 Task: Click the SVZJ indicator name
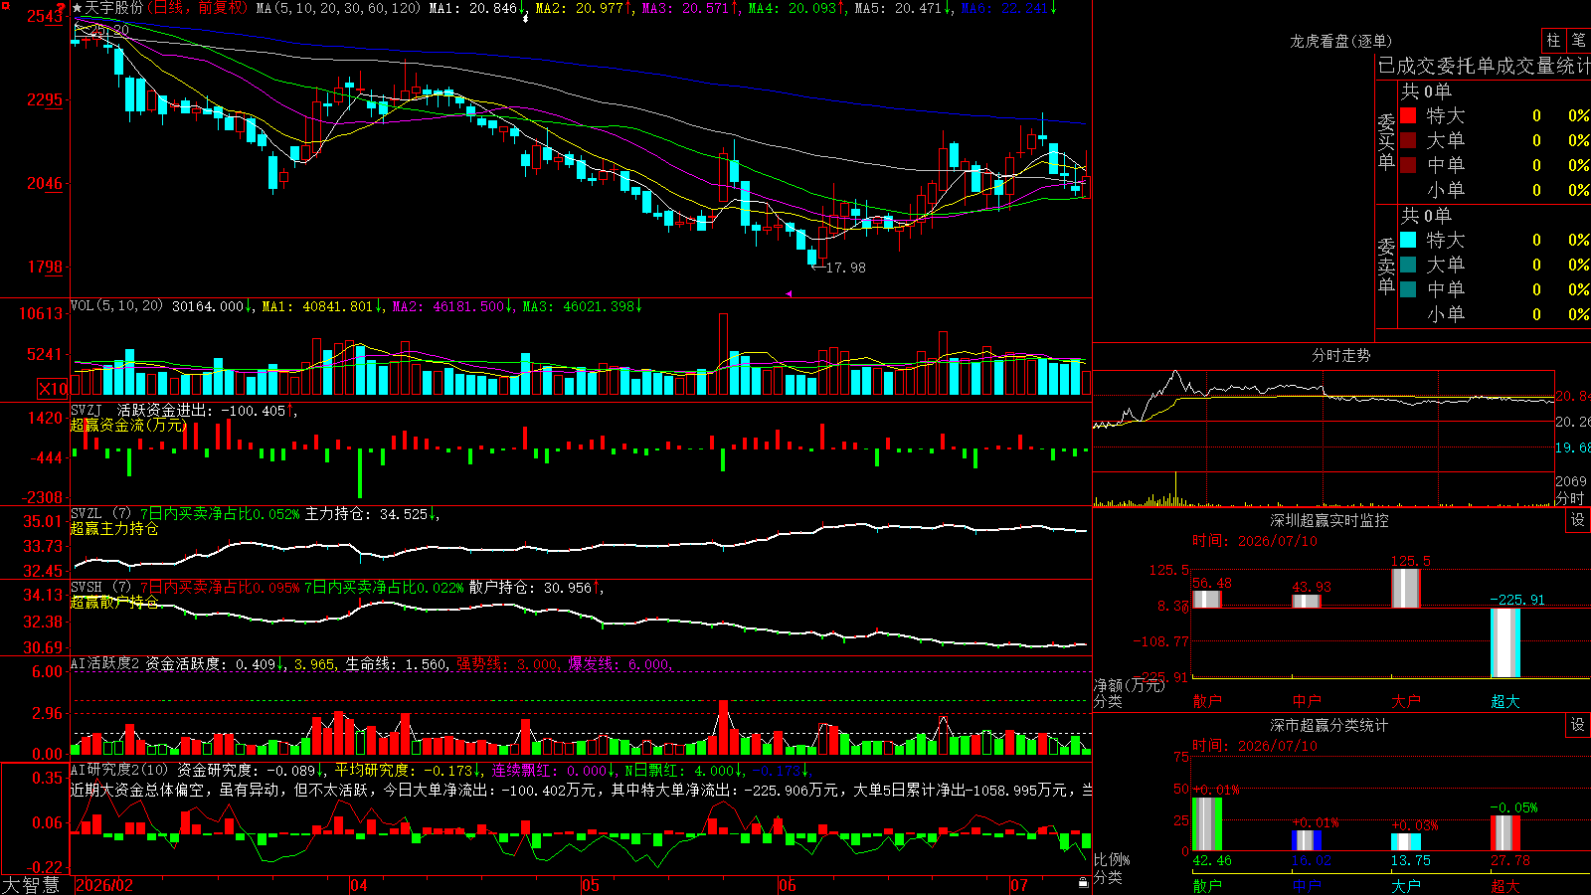(x=87, y=410)
